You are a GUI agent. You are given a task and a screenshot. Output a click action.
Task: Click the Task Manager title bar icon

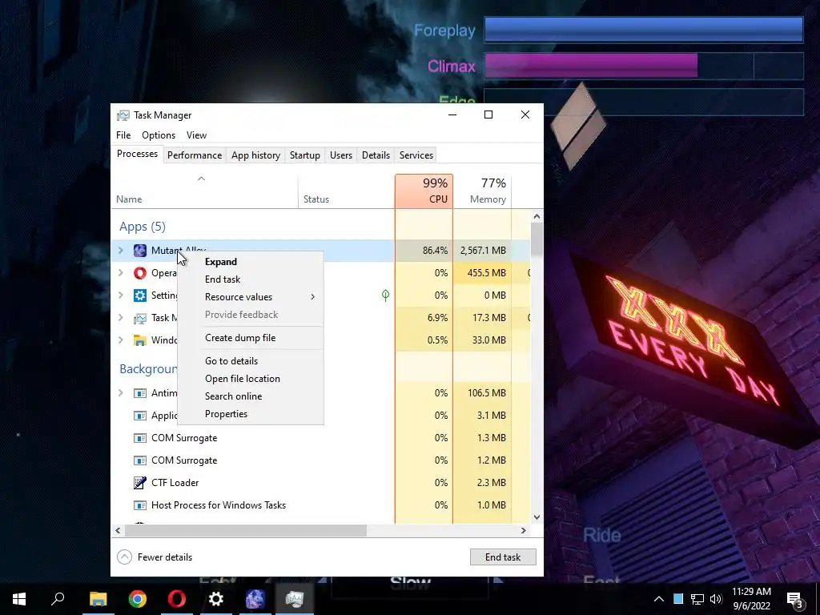[x=123, y=115]
